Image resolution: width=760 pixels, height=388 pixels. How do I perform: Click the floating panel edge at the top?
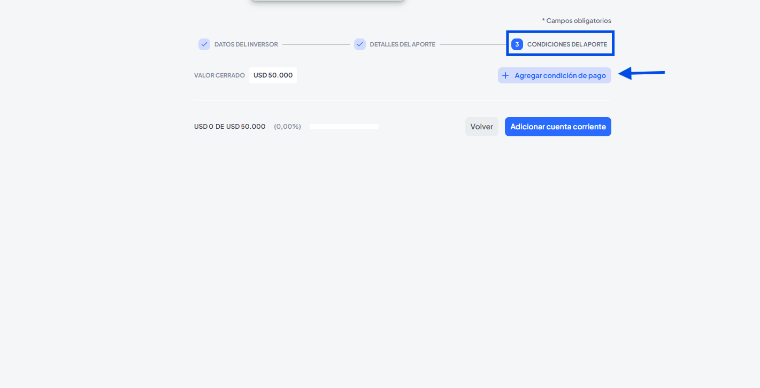(x=327, y=1)
